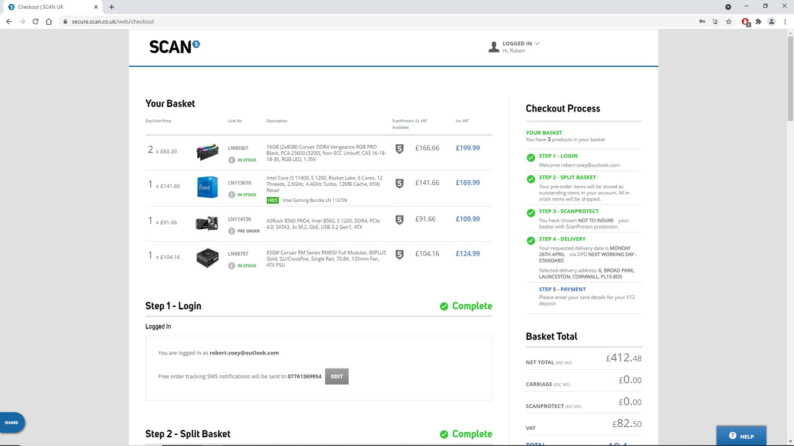Click ScanProtect shield icon for Corsair RAM row
794x446 pixels.
(x=399, y=149)
